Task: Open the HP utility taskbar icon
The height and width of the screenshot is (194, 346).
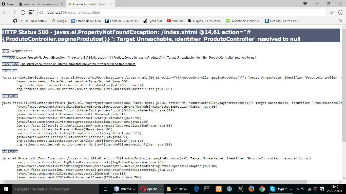Action: tap(240, 189)
